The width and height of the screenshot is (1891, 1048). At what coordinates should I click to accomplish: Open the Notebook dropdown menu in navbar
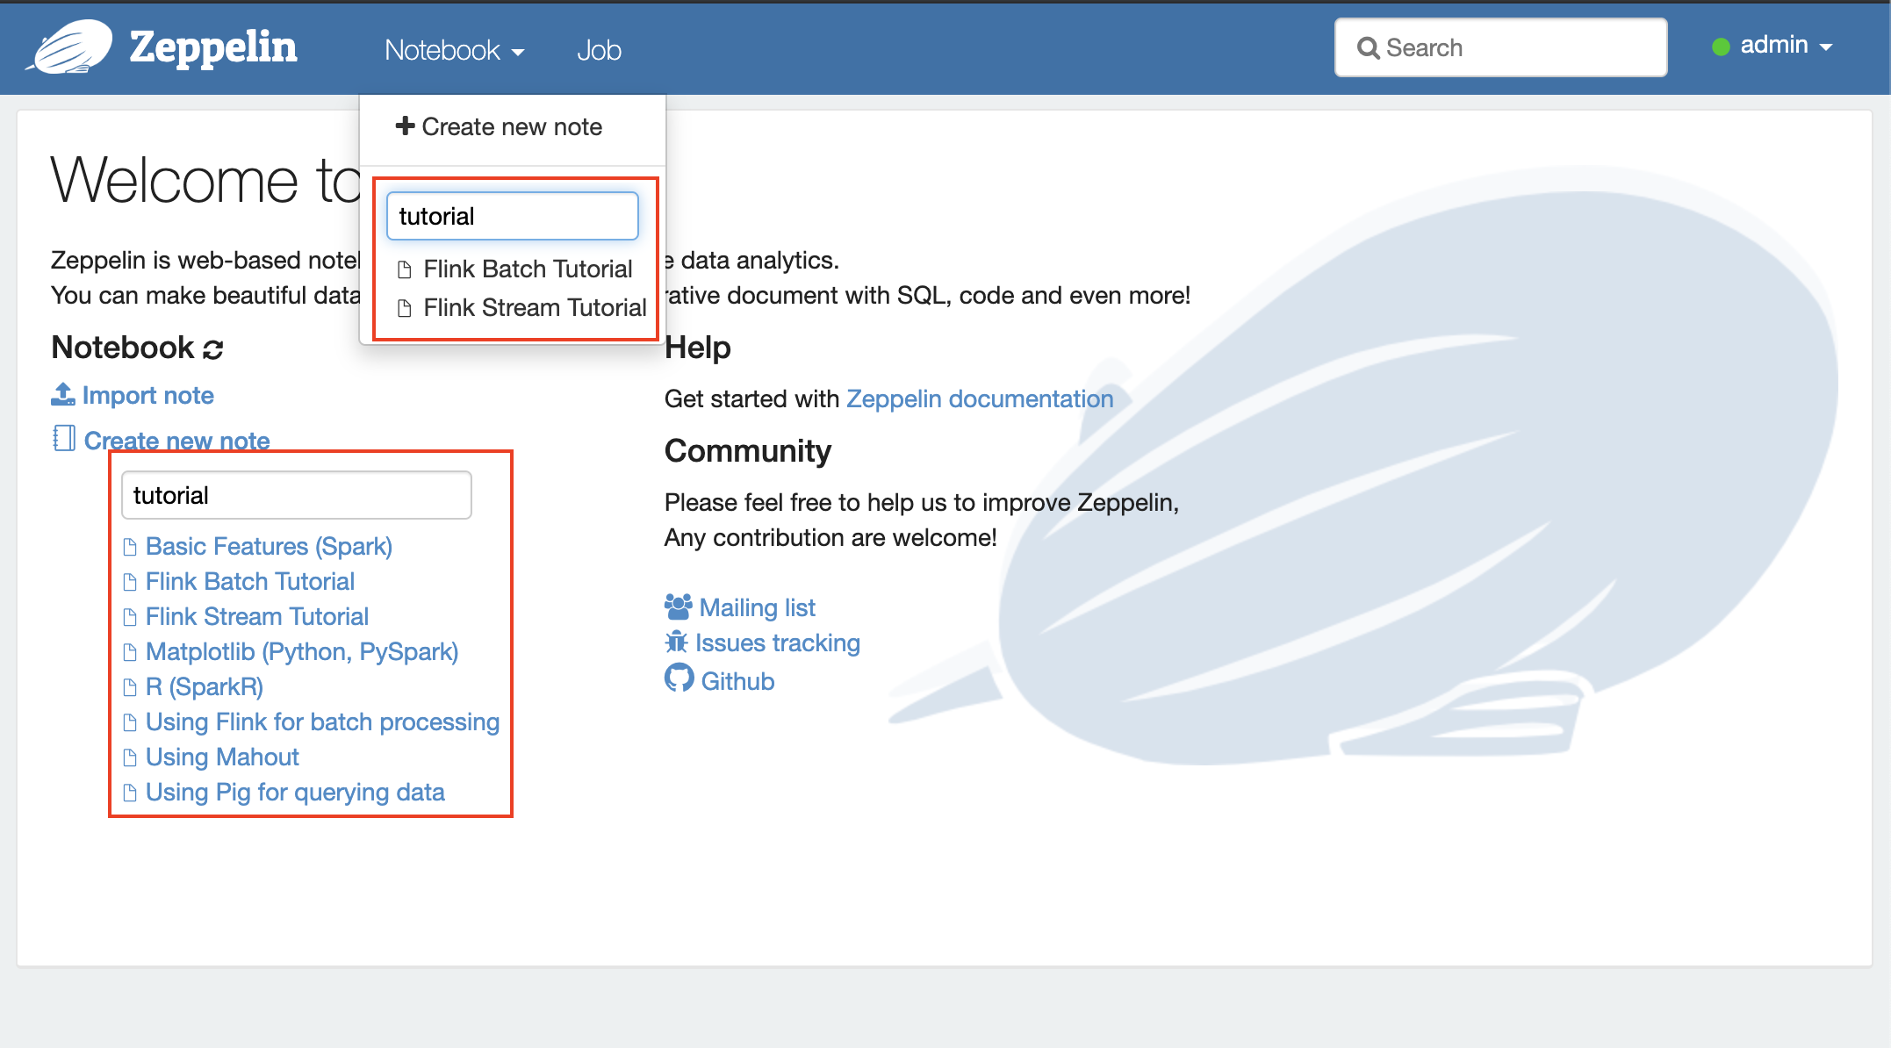pos(455,50)
